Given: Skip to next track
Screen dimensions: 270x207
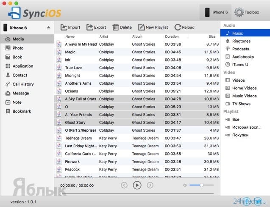Looking at the screenshot, I should (x=150, y=185).
